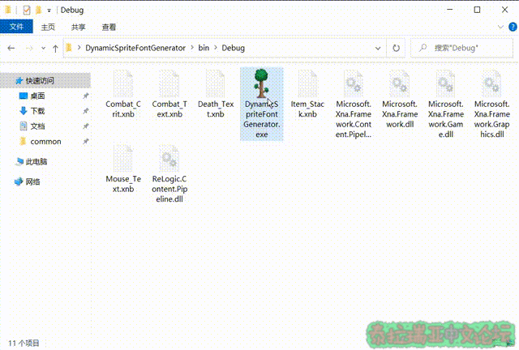Select 网络 in the navigation pane
This screenshot has width=519, height=350.
32,181
